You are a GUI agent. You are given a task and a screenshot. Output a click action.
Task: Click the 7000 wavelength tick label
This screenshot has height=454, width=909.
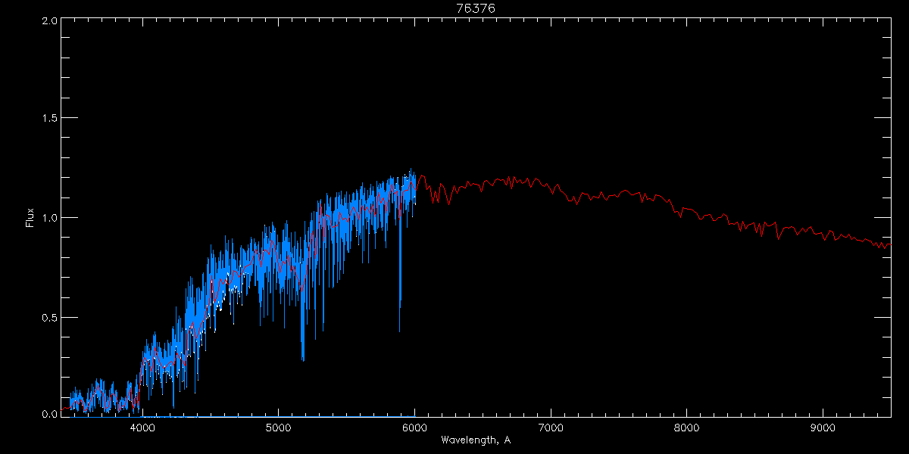[551, 427]
